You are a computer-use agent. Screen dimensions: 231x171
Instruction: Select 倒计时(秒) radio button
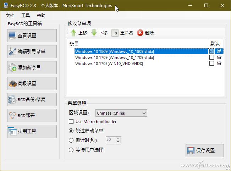[71, 140]
